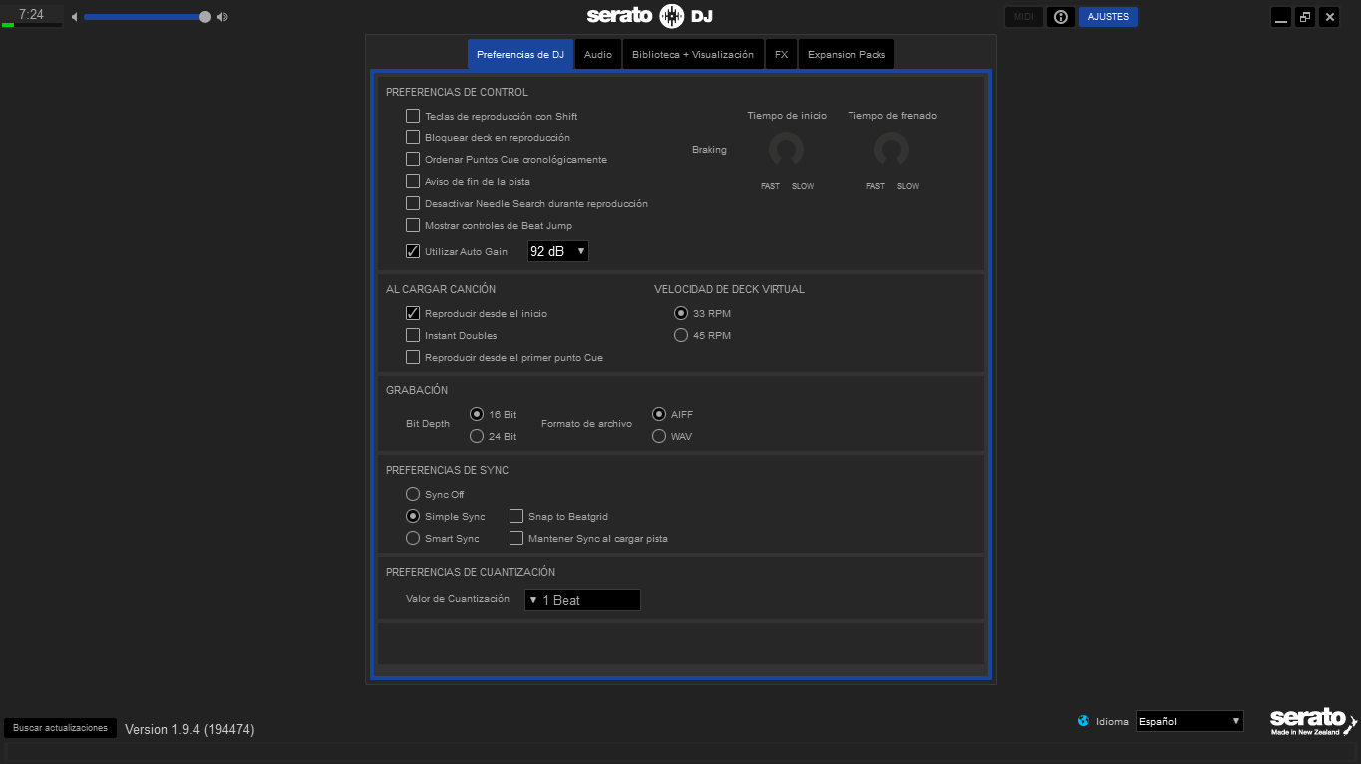1361x764 pixels.
Task: Check Desactivar Needle Search durante reproducción
Action: tap(413, 203)
